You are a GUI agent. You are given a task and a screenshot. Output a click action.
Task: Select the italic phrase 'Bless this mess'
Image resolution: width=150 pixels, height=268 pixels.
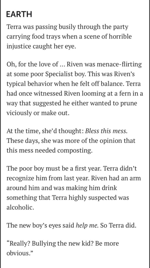pos(106,131)
